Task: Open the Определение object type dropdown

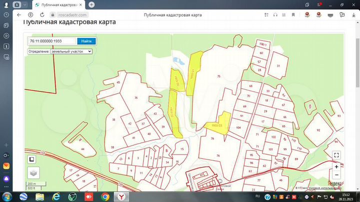Action: pyautogui.click(x=71, y=51)
